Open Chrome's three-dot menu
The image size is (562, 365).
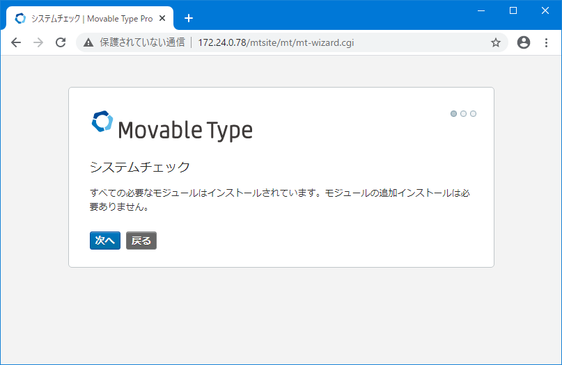pyautogui.click(x=546, y=42)
